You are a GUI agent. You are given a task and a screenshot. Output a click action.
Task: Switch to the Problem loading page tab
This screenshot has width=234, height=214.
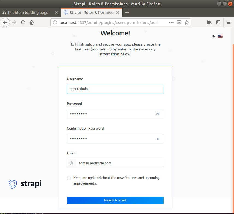point(28,13)
